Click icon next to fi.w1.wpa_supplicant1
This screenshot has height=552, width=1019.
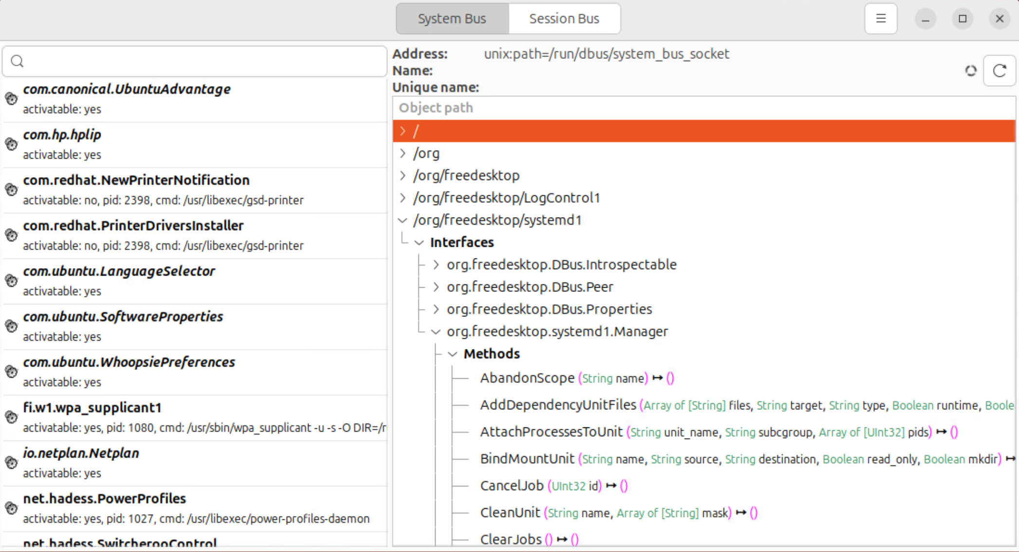(x=11, y=417)
